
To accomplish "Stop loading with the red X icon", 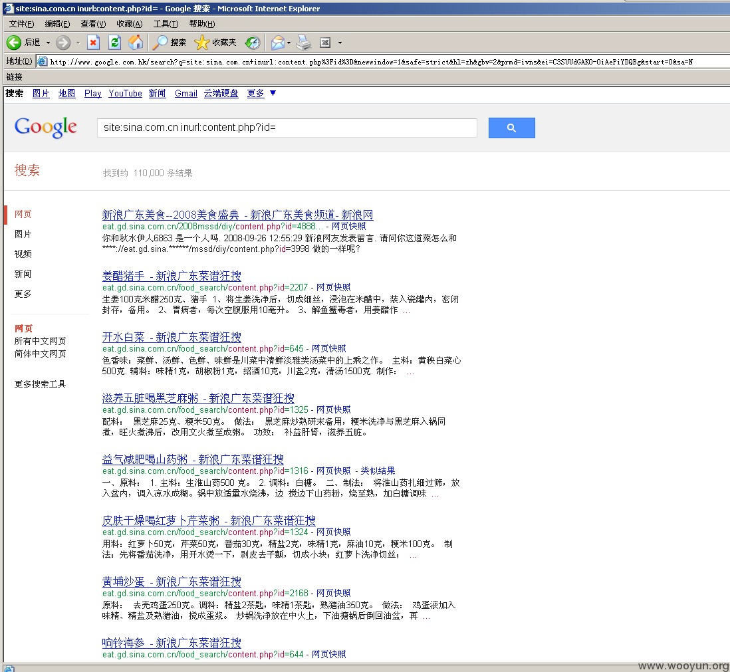I will 93,43.
